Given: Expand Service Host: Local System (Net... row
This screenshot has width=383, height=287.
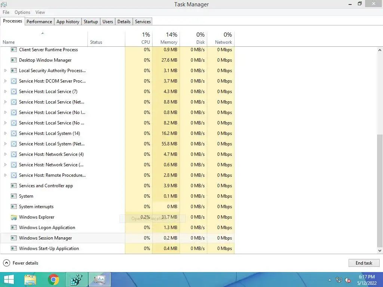Looking at the screenshot, I should point(5,144).
